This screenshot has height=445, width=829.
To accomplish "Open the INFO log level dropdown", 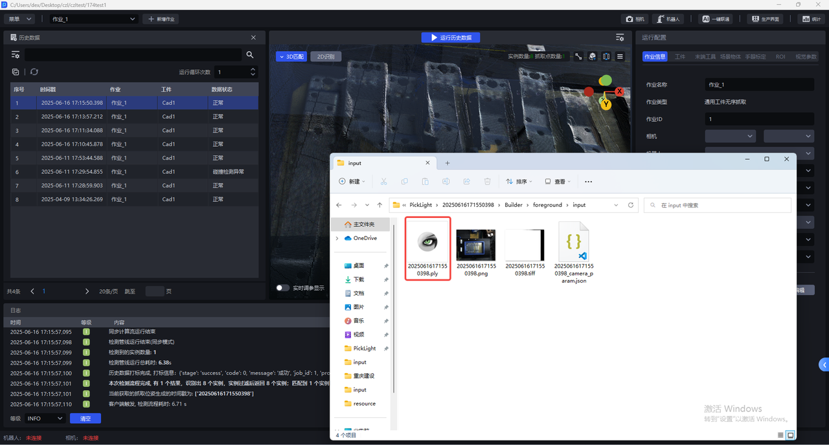I will (45, 418).
